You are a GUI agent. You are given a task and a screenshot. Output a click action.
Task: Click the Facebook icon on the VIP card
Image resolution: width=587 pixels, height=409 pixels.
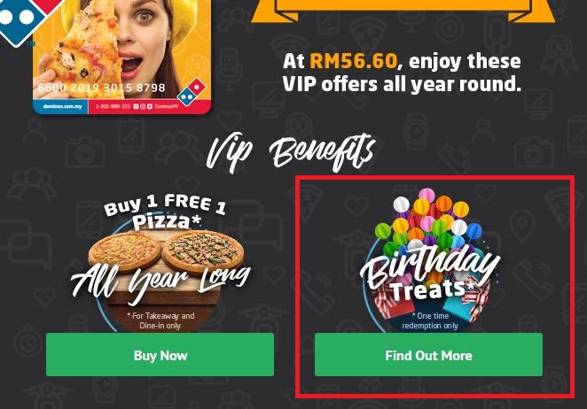tap(136, 106)
